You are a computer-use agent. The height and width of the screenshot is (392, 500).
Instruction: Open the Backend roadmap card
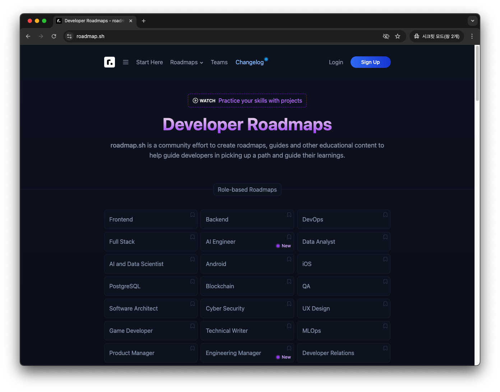(247, 219)
